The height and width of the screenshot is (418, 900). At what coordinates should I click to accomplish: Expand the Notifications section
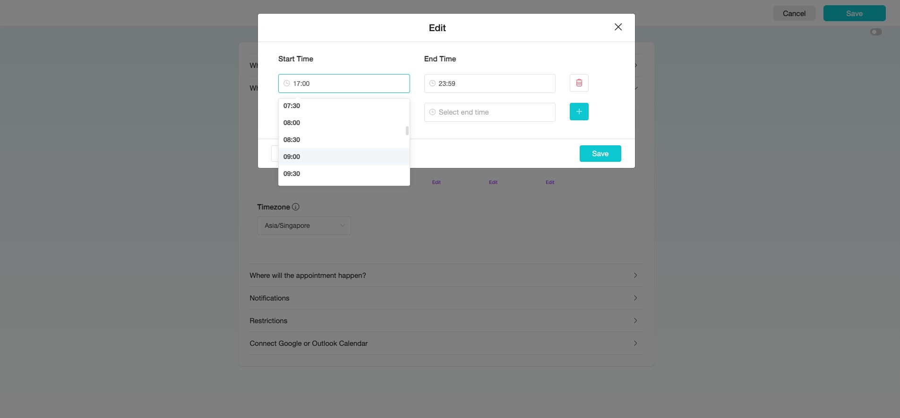[x=446, y=298]
